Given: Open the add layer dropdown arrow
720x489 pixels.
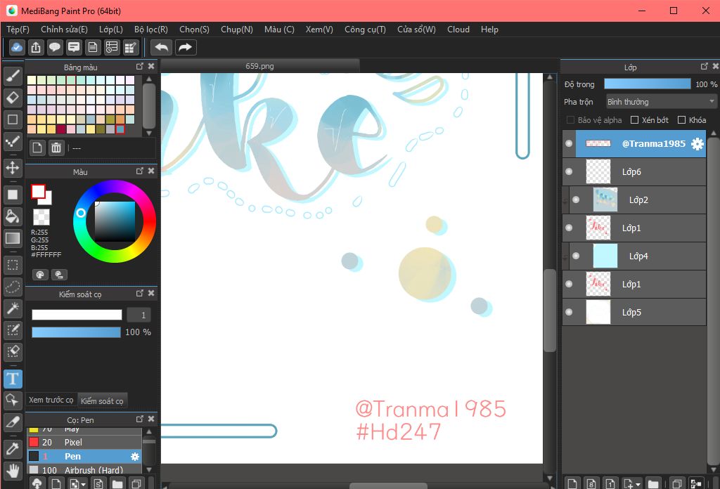Looking at the screenshot, I should (637, 484).
